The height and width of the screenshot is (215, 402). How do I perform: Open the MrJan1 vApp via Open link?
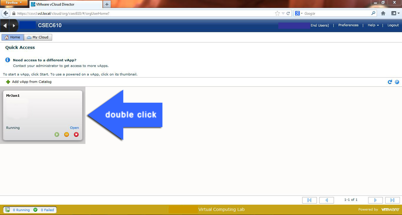[75, 128]
